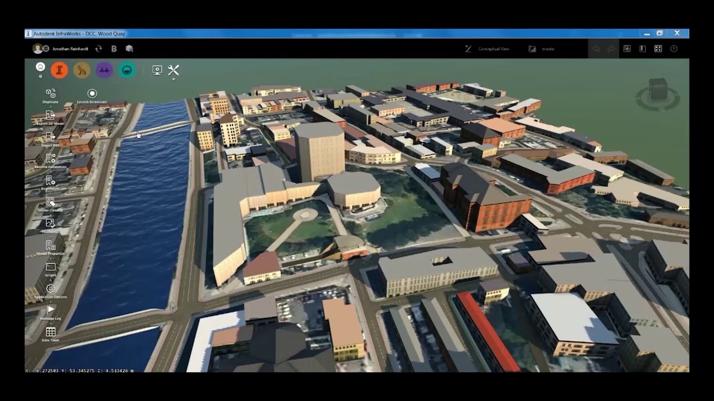Open the Data Table panel
The image size is (714, 401).
(x=50, y=332)
